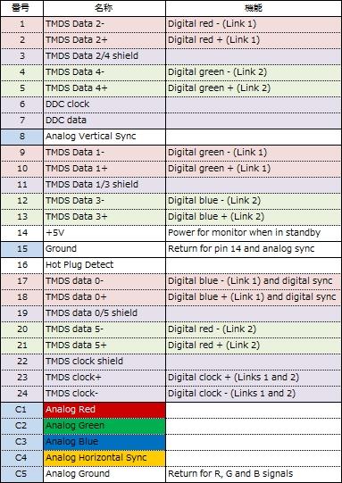
Task: Select 'Digital clock + (Links 1 and 2)' cell
Action: click(x=254, y=378)
